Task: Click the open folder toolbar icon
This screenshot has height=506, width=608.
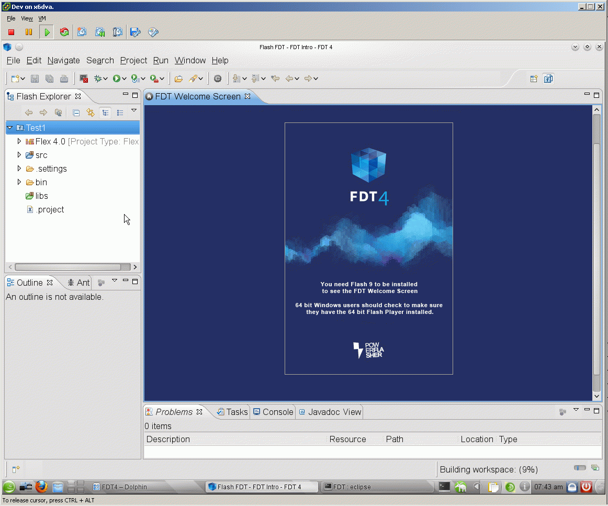Action: pos(178,78)
